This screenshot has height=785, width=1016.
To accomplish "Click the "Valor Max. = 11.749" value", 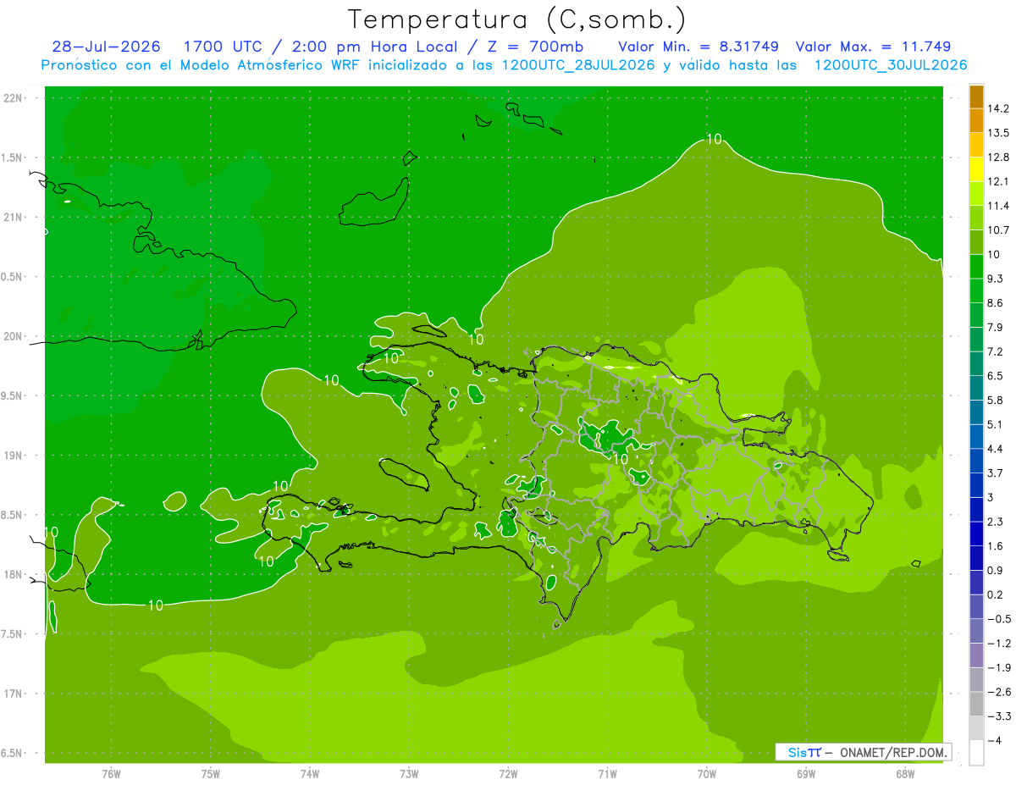I will (x=874, y=47).
